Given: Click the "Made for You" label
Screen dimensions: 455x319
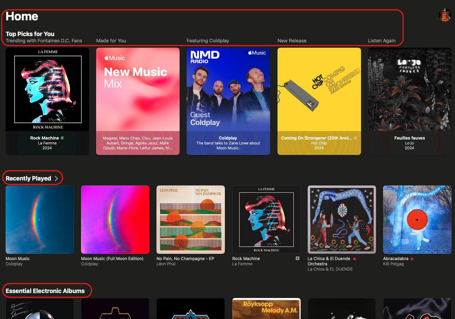Looking at the screenshot, I should click(111, 41).
